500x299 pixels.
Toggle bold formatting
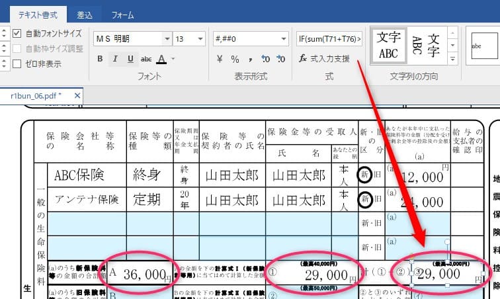100,59
